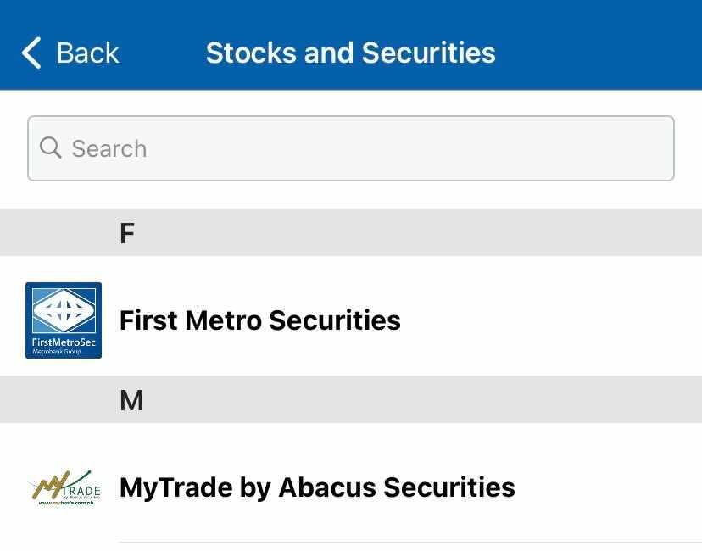Click www.mytrade.com.ph text under MyTrade logo
This screenshot has width=702, height=551.
(x=66, y=503)
